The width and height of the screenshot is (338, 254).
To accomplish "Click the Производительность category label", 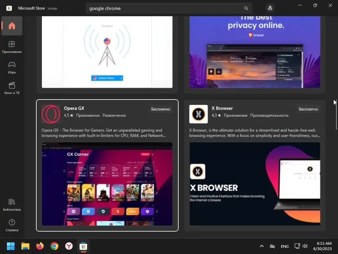I will [x=269, y=115].
